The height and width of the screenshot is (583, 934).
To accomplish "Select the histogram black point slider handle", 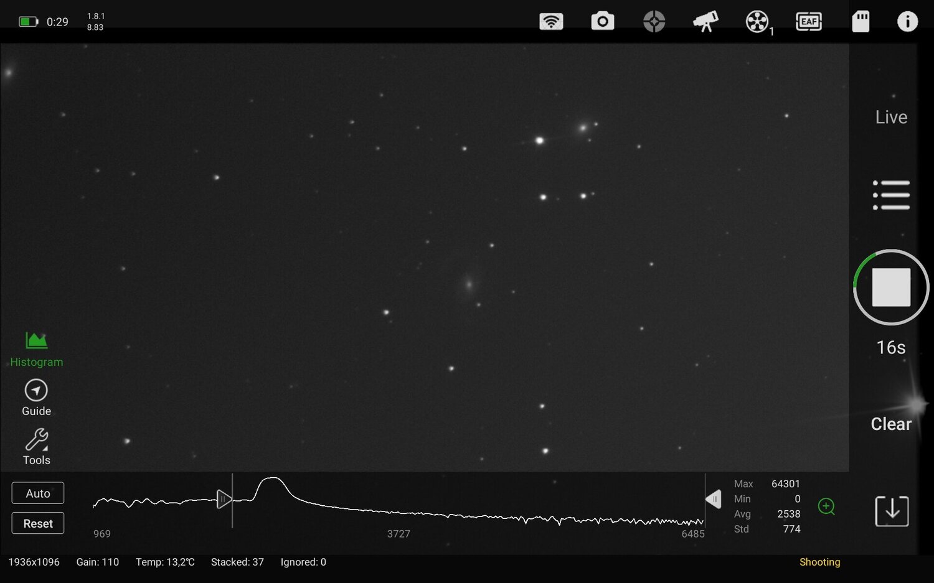I will click(224, 499).
